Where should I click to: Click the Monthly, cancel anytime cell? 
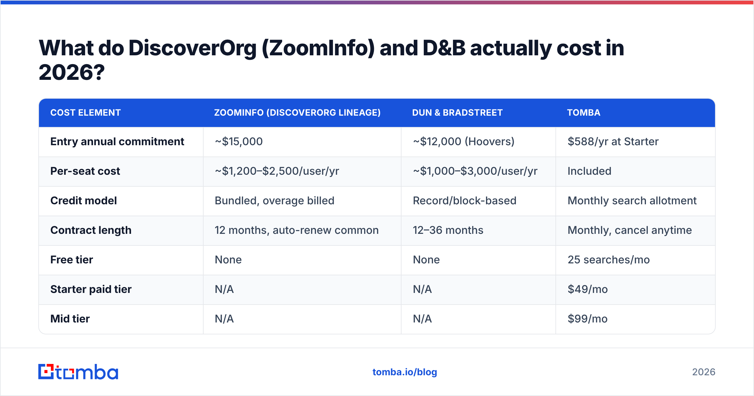coord(630,230)
